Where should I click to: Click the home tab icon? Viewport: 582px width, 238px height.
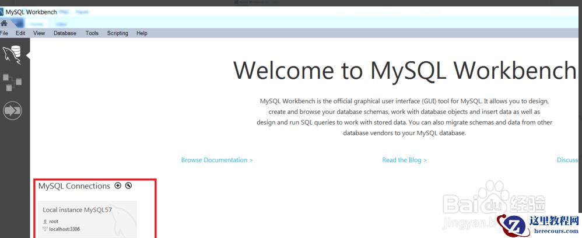[x=4, y=23]
